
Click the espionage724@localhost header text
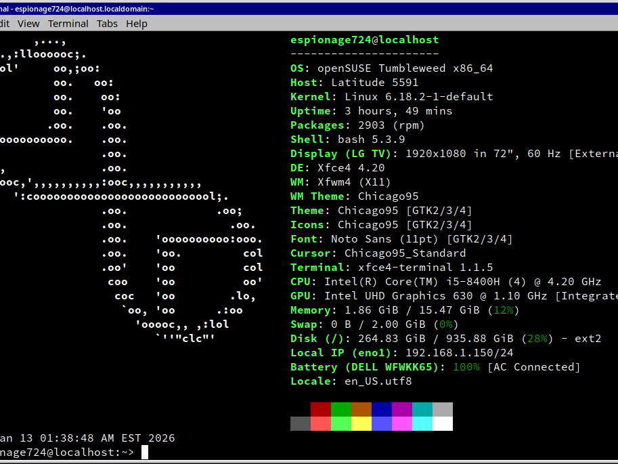(366, 39)
